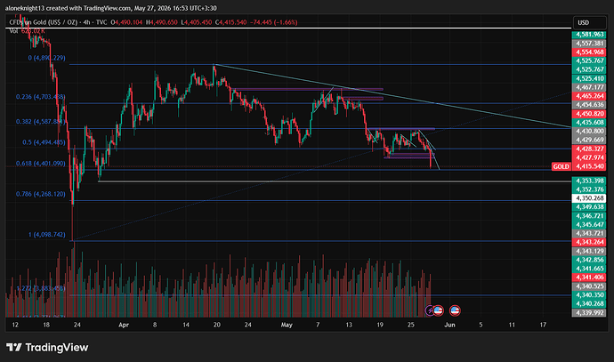Open US flag economic event above Jun
Image resolution: width=614 pixels, height=362 pixels.
coord(455,310)
